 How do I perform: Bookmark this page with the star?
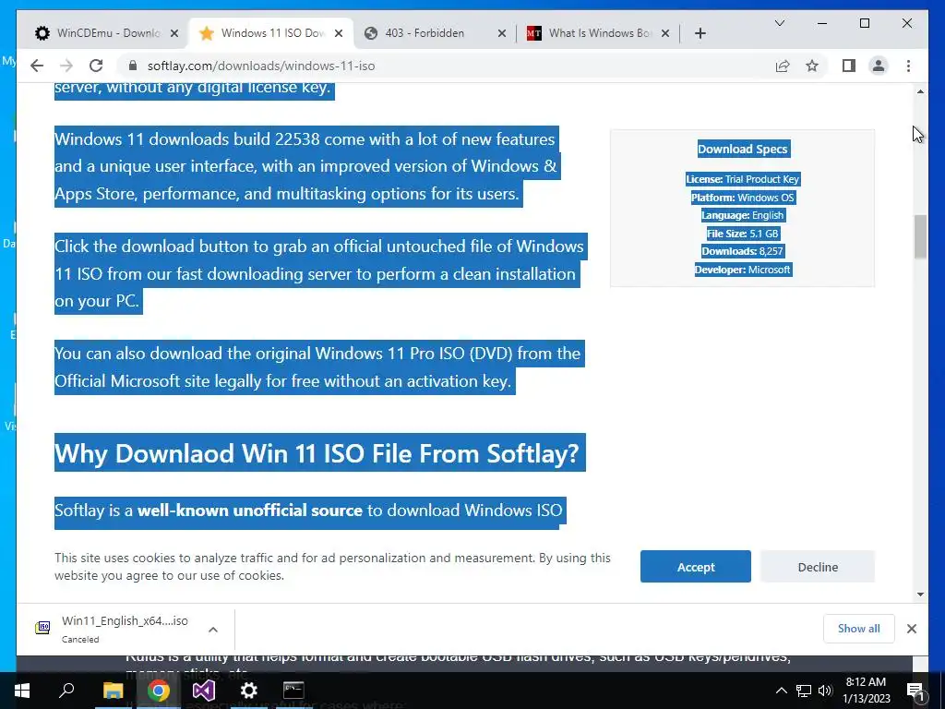point(812,66)
